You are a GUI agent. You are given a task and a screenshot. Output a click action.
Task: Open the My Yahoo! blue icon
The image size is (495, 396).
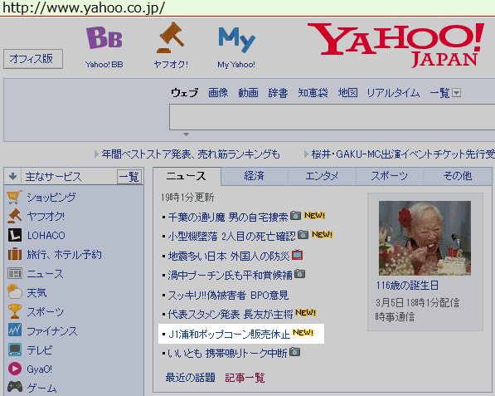tap(237, 39)
